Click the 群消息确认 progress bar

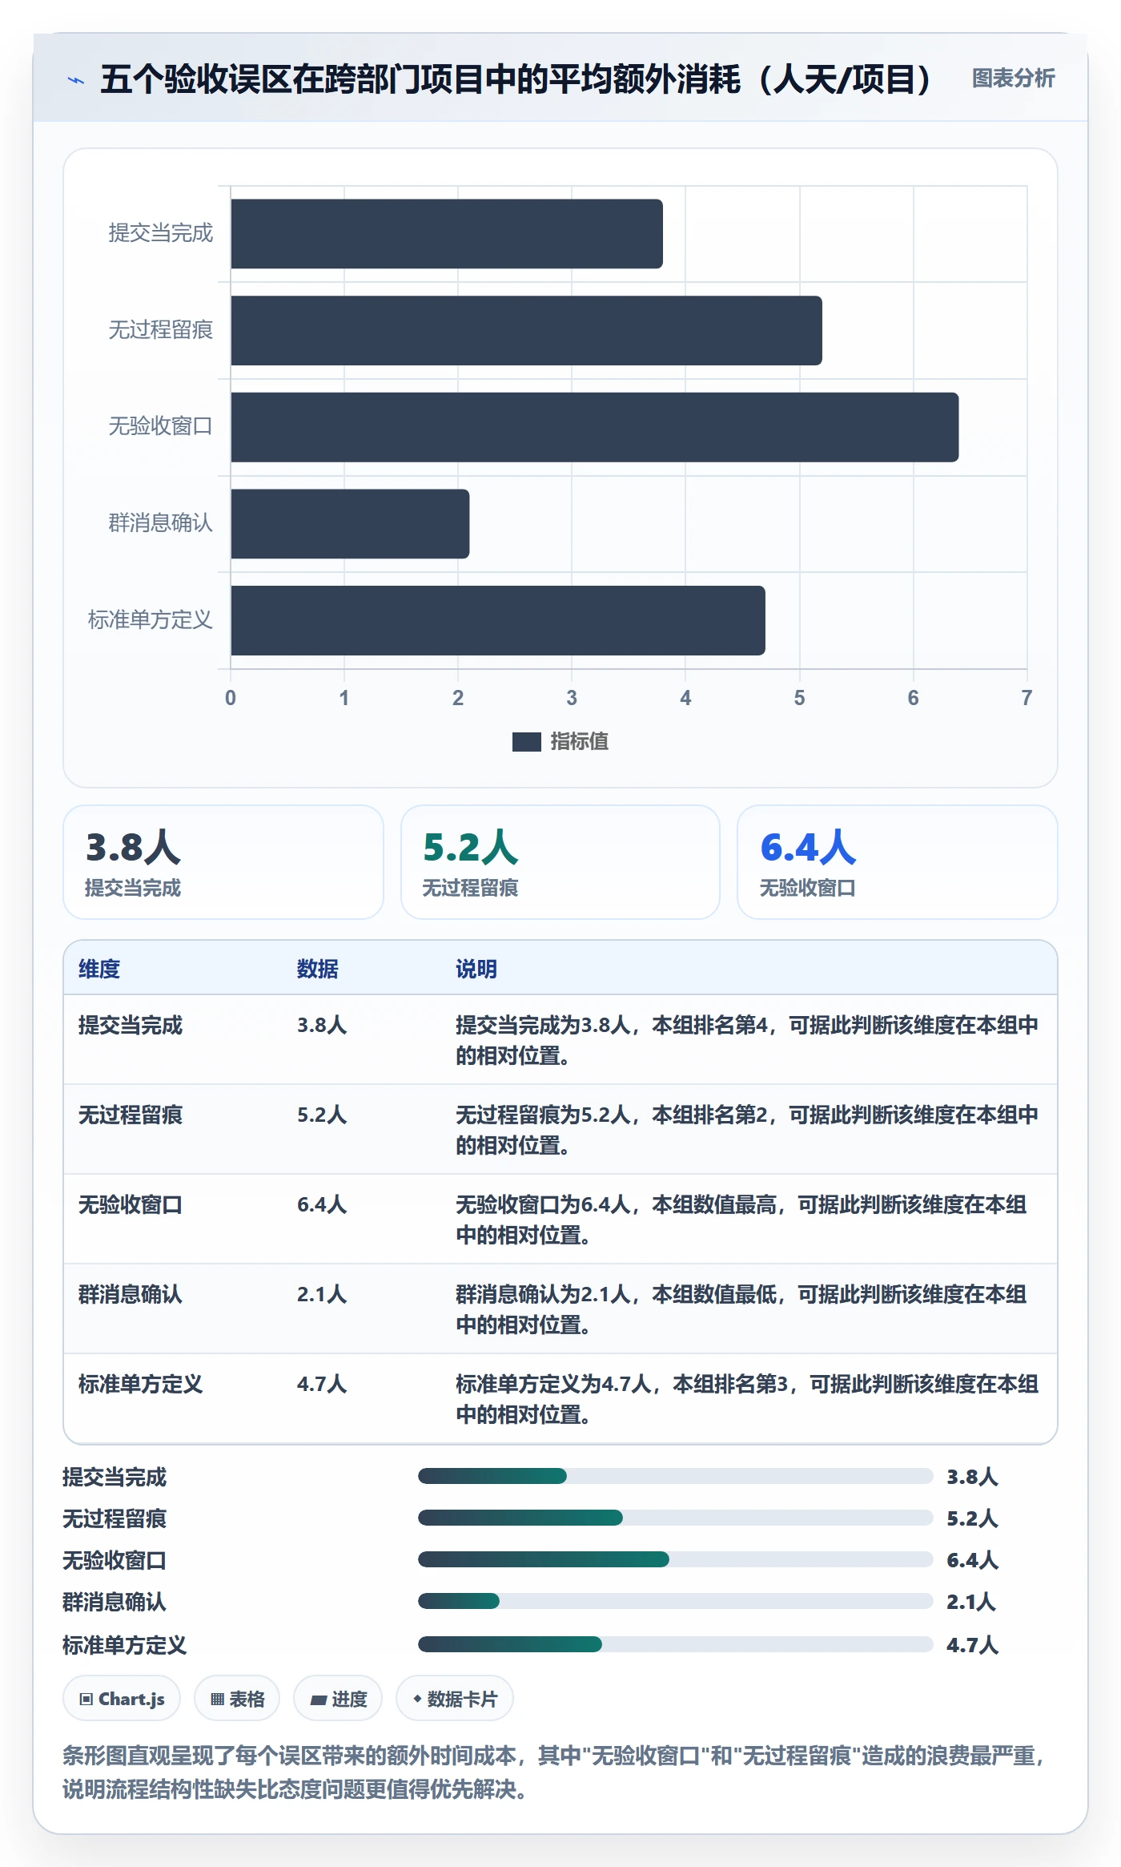point(676,1601)
